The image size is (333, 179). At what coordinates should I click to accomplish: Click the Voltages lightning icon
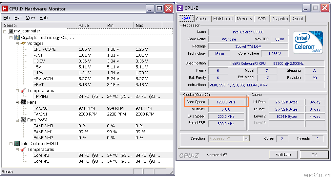[23, 43]
